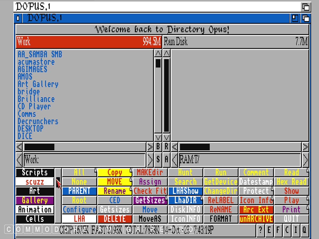Click the "R" button between the file panels
Screen dimensions: 319x239
click(167, 147)
